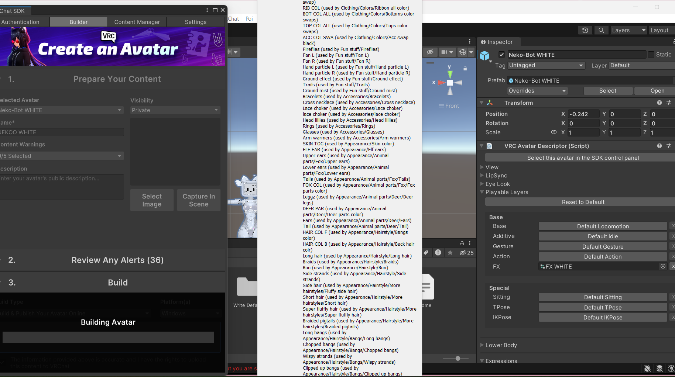This screenshot has height=377, width=675.
Task: Collapse the VRC Avatar Descriptor component
Action: [482, 146]
